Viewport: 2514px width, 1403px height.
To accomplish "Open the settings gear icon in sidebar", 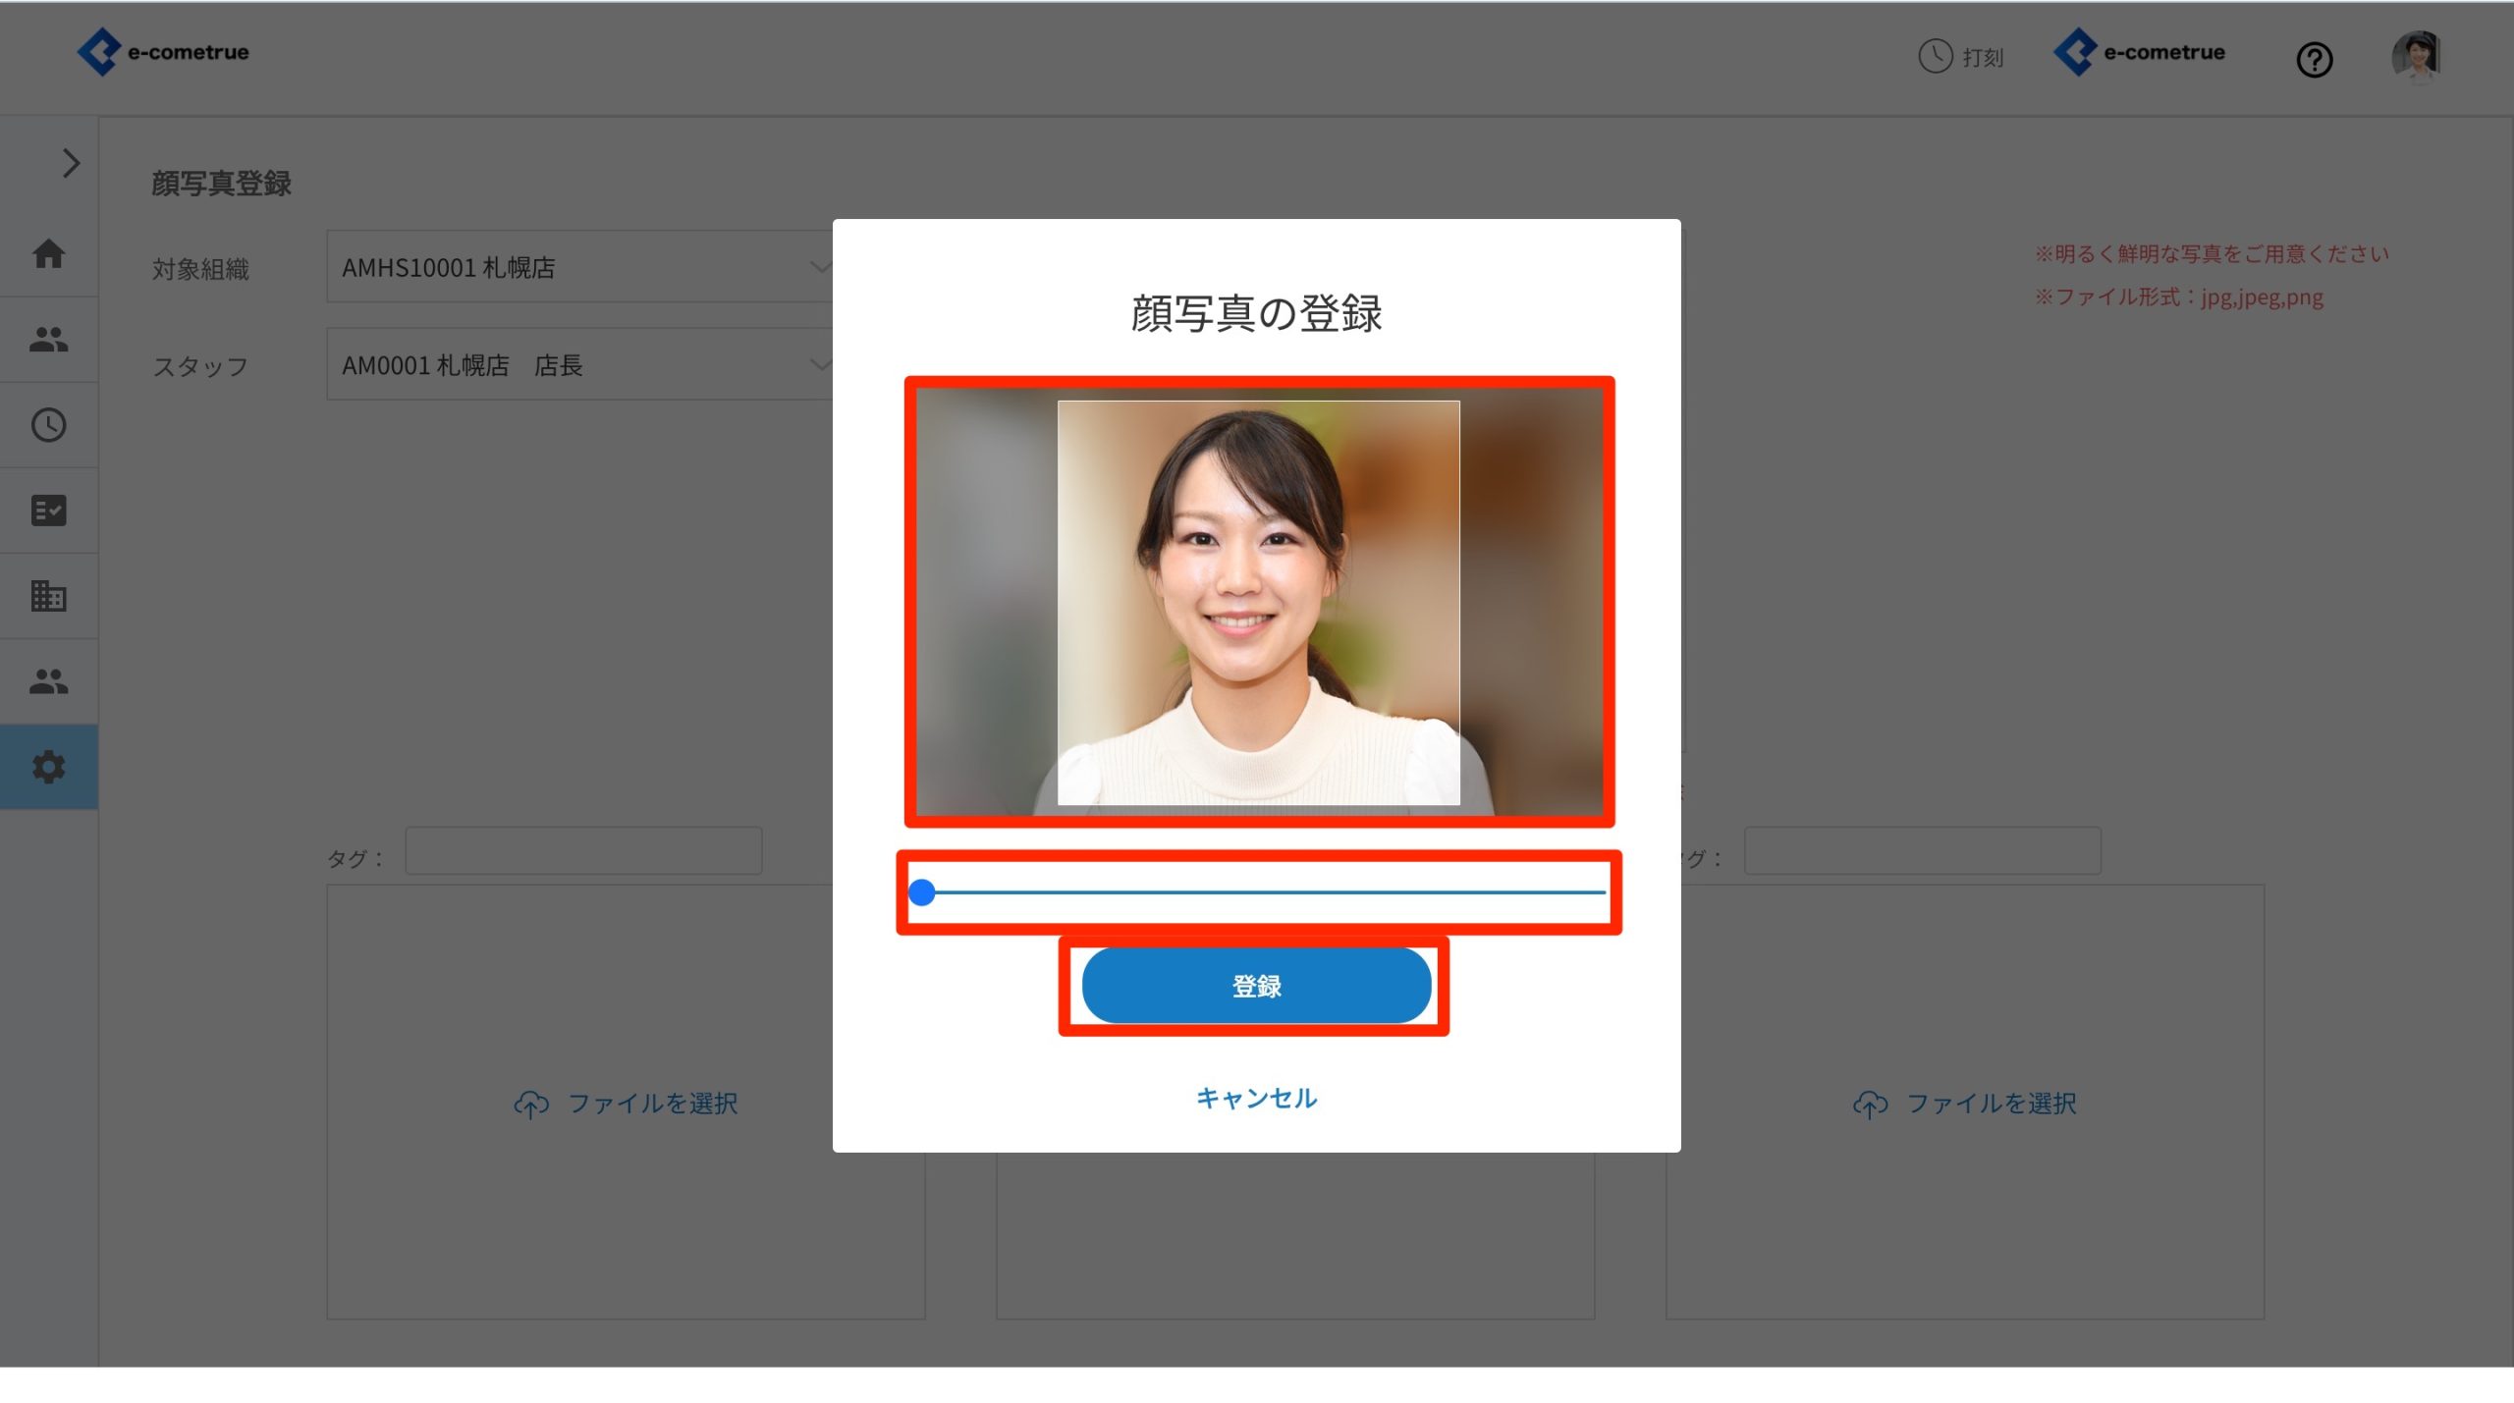I will coord(48,767).
